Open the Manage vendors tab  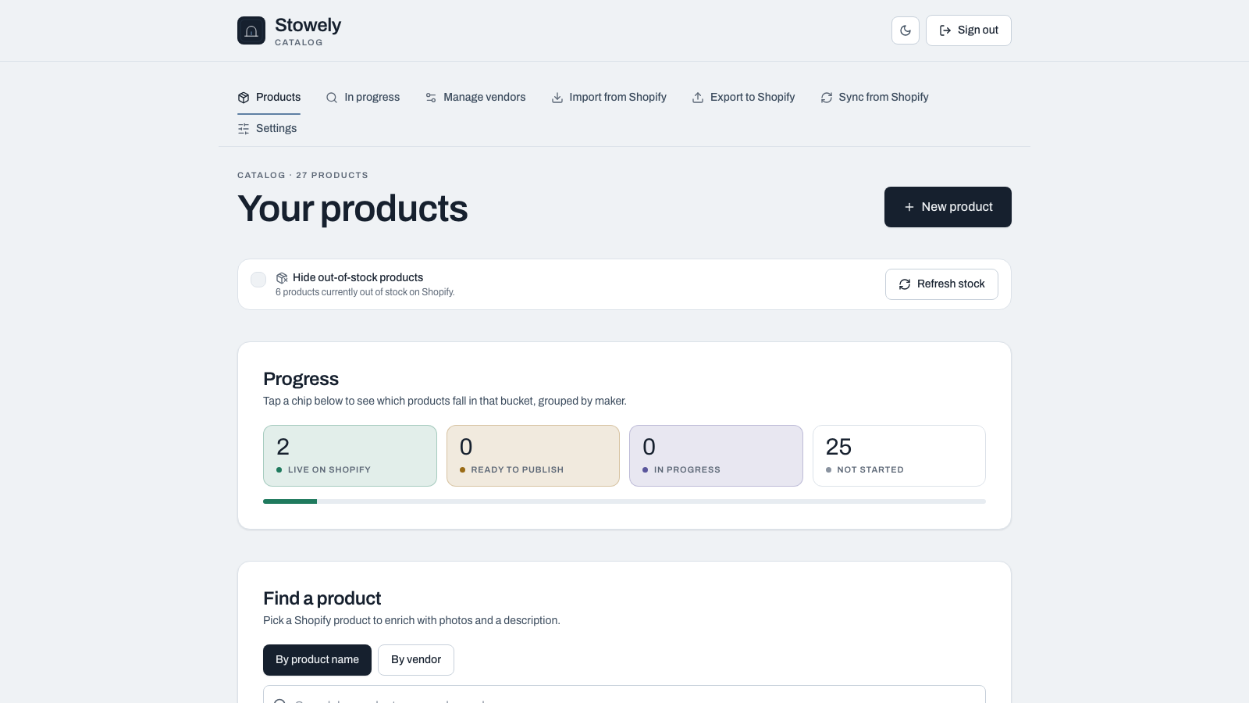[x=475, y=98]
